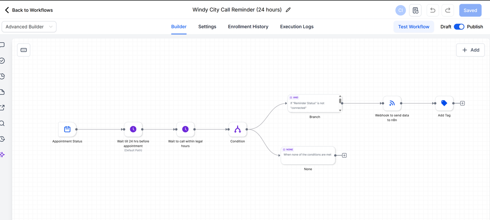The height and width of the screenshot is (220, 490).
Task: Click the checkmark circle sidebar icon
Action: 2,61
